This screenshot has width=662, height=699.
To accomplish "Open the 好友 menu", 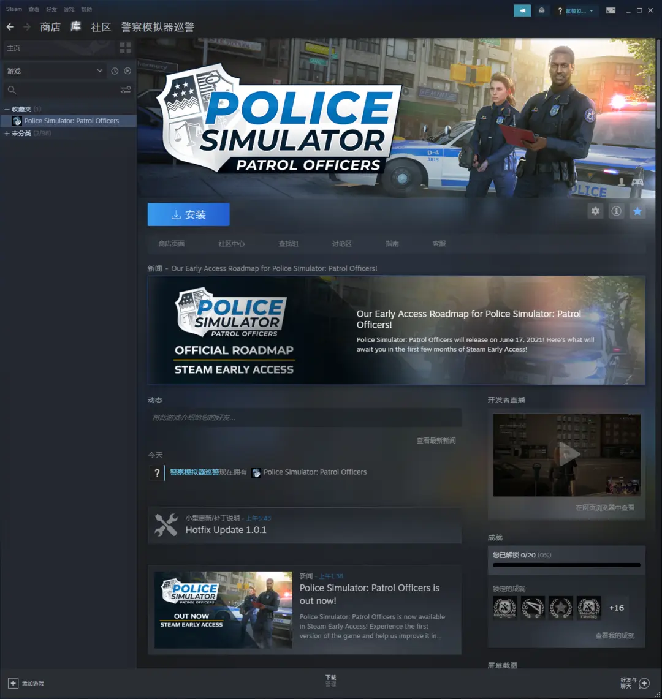I will (51, 9).
